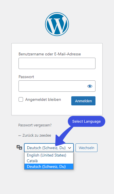Click the chevron arrow of the language selector
The height and width of the screenshot is (194, 114).
click(x=70, y=148)
